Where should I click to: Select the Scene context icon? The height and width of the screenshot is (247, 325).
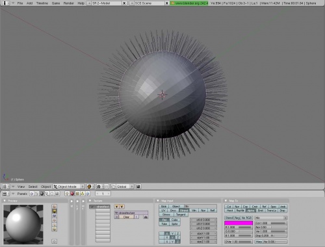click(57, 194)
